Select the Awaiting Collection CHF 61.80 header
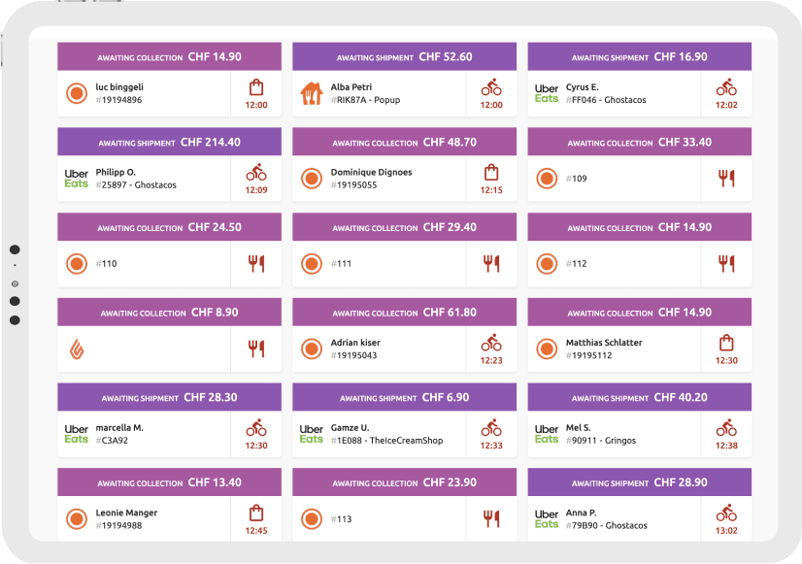The image size is (802, 564). [404, 313]
